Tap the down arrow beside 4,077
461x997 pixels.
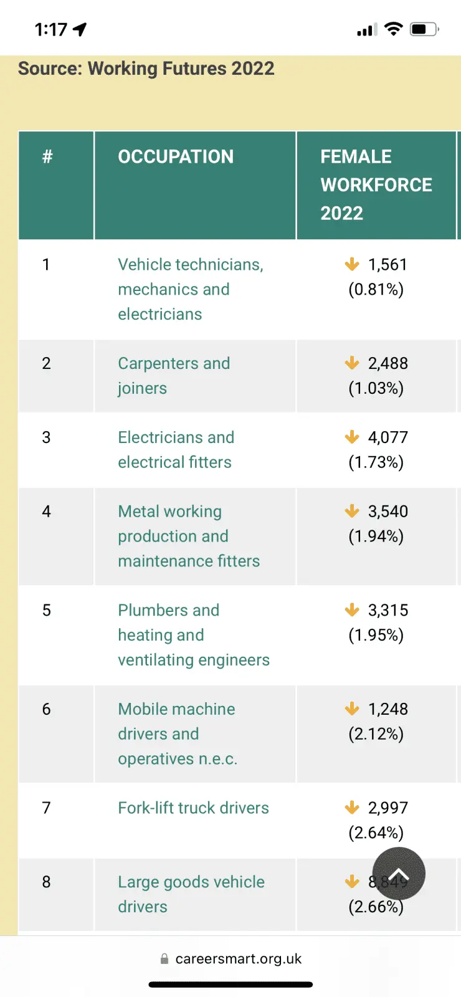pos(352,437)
